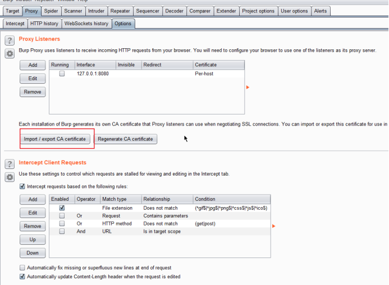
Task: Click Invisible column header
Action: point(129,65)
